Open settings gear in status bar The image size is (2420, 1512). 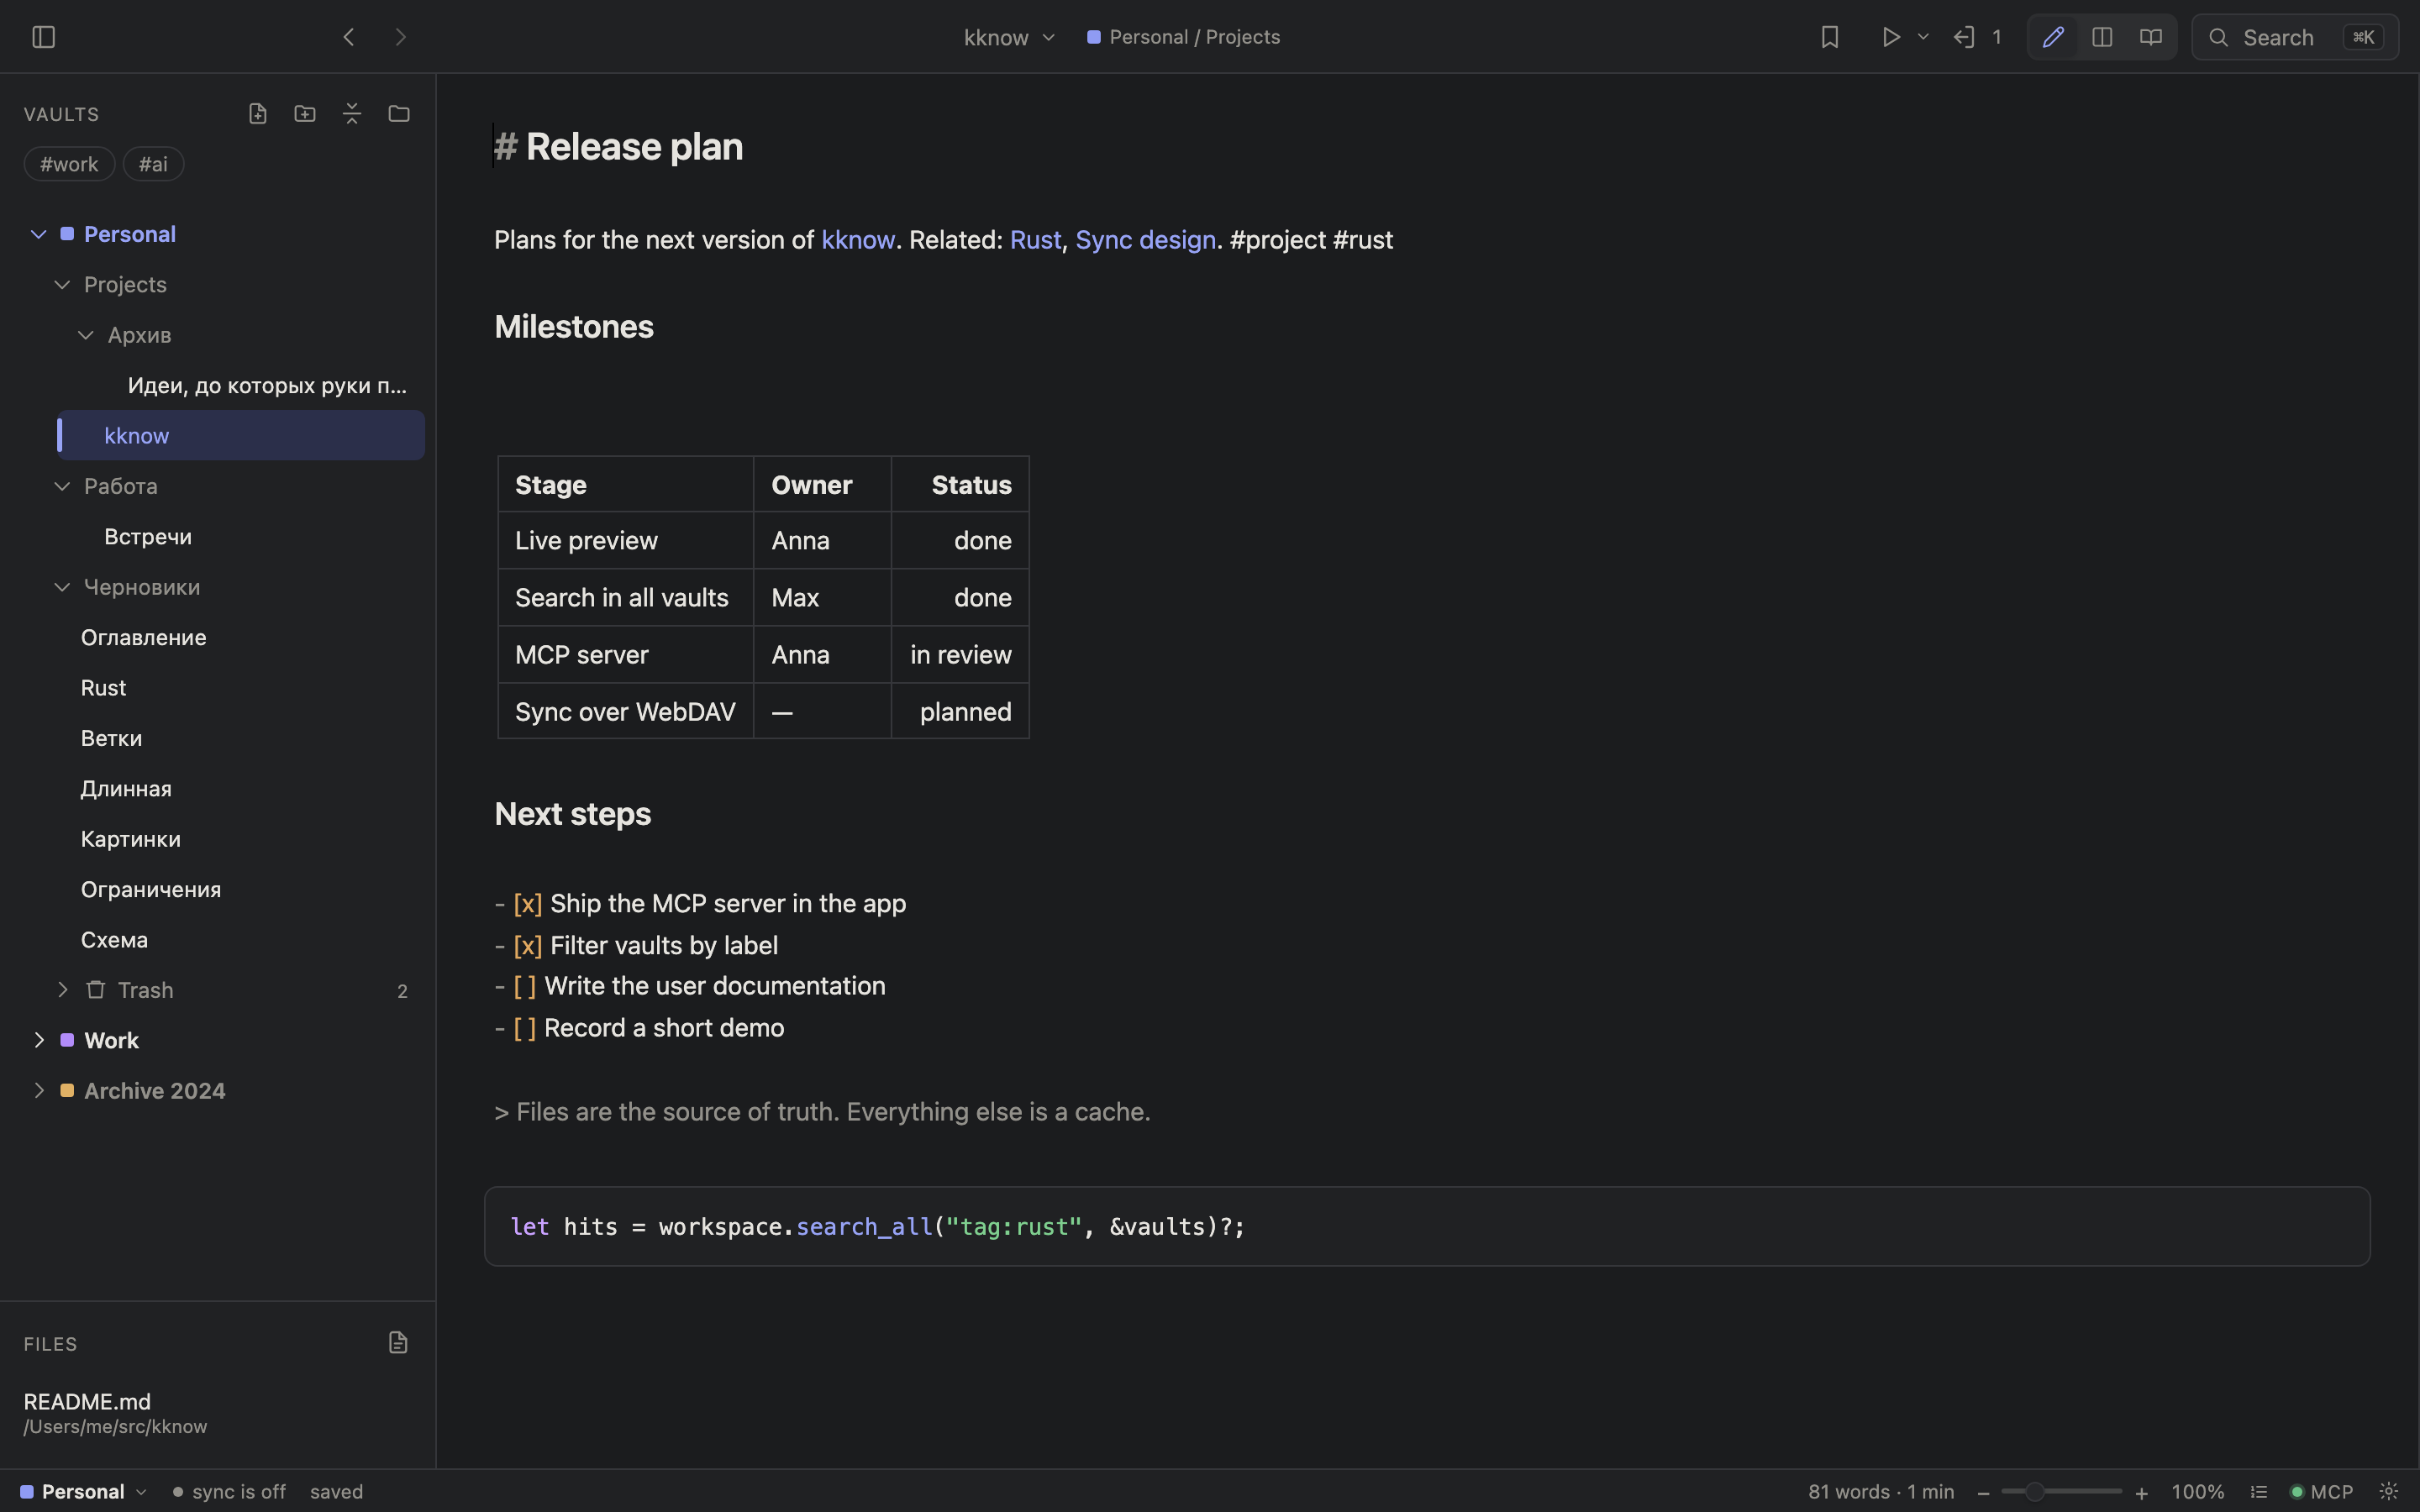[2388, 1491]
